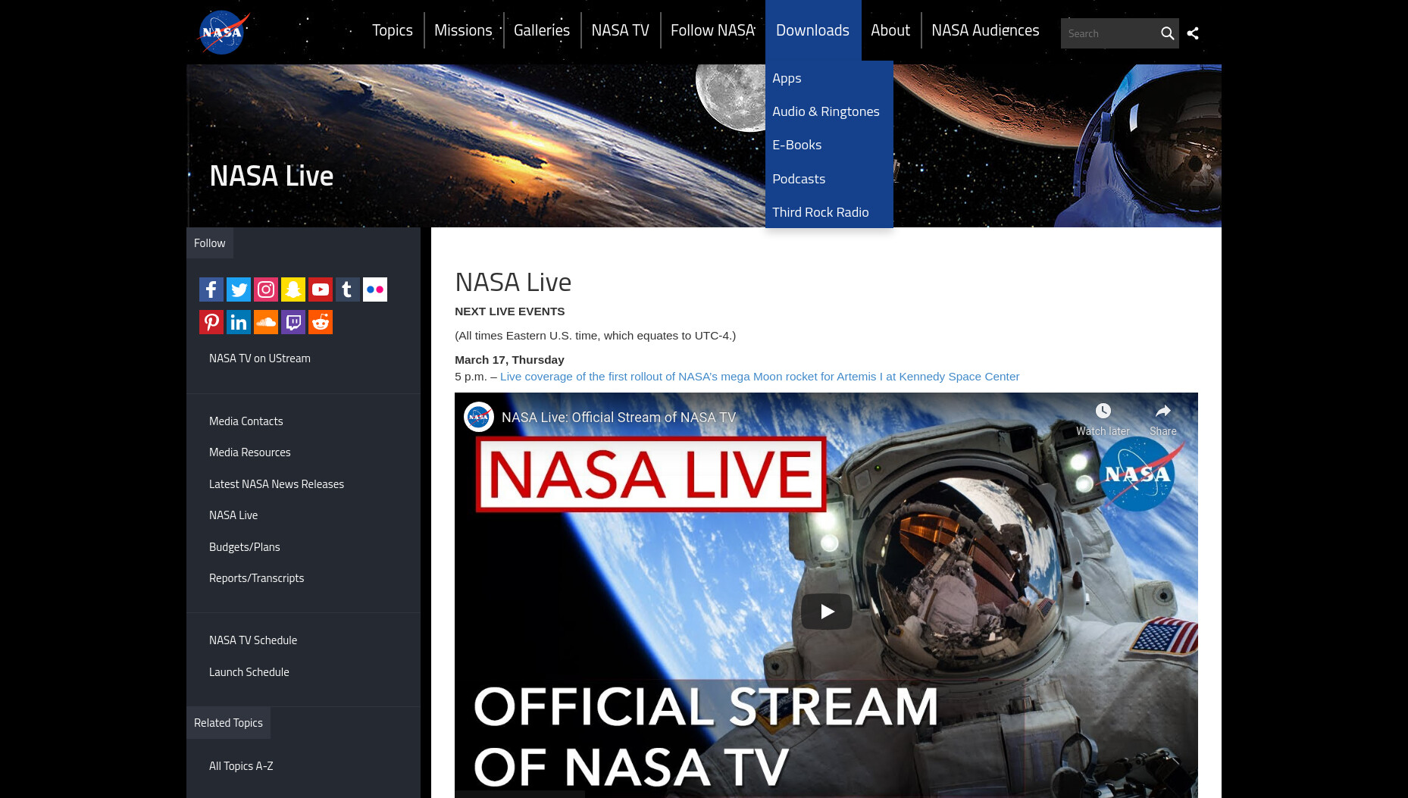Open NASA's Pinterest icon
This screenshot has height=798, width=1408.
click(x=211, y=322)
